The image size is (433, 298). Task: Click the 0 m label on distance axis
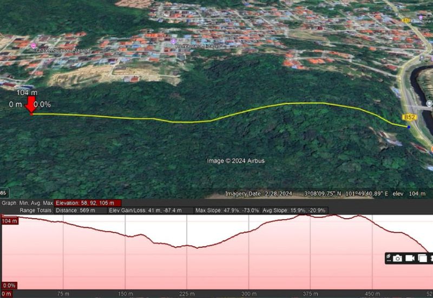[6, 294]
